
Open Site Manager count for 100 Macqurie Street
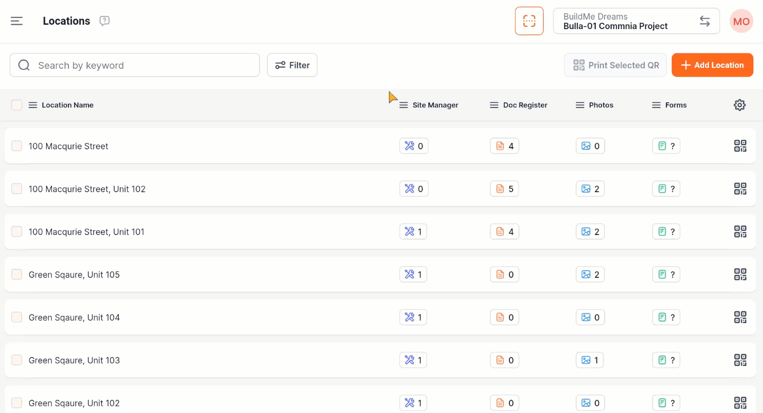pyautogui.click(x=414, y=146)
